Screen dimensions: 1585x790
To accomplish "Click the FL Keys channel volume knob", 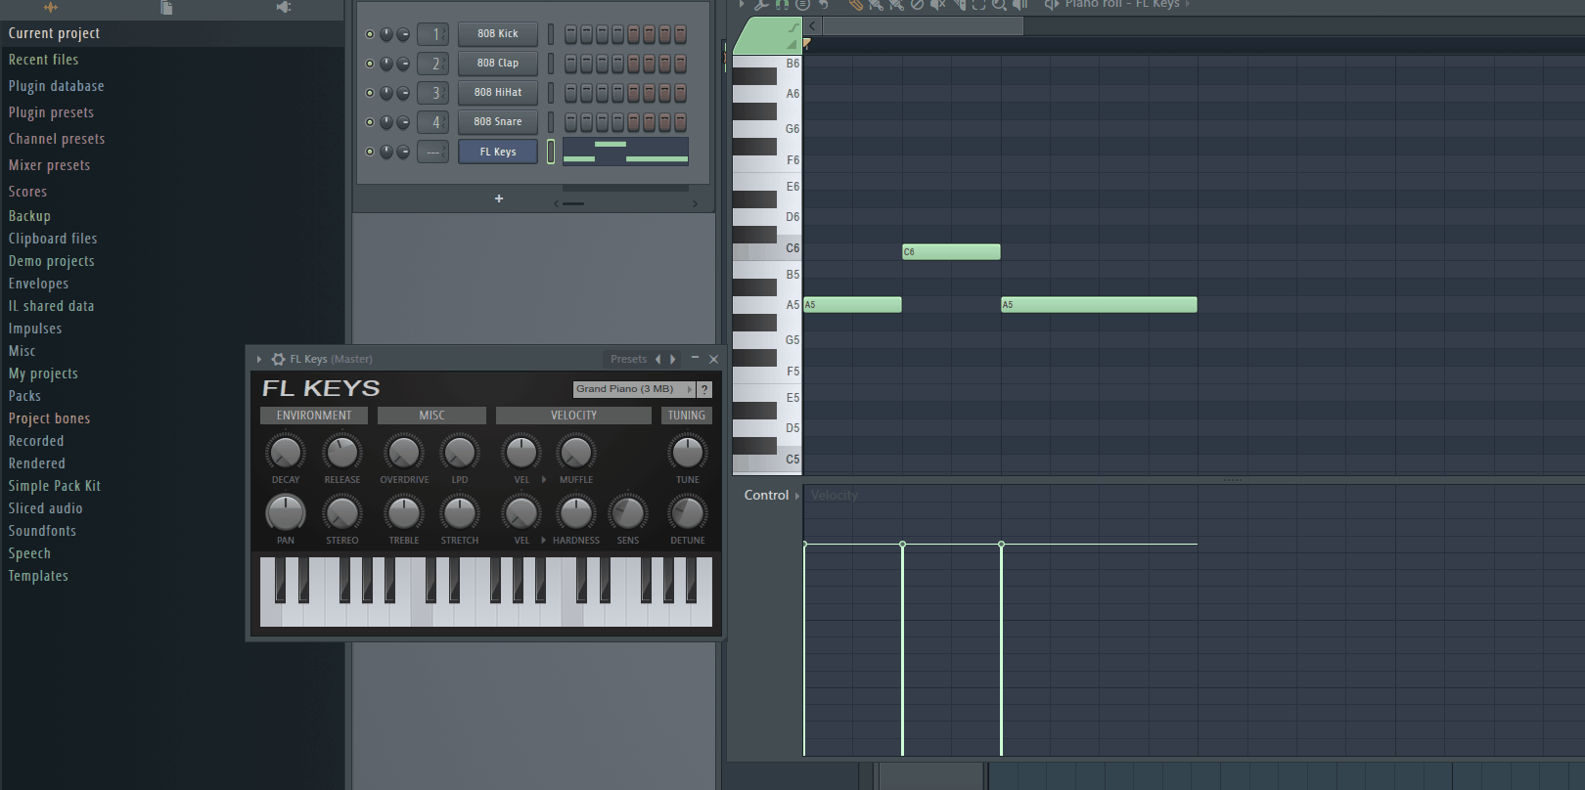I will coord(403,152).
